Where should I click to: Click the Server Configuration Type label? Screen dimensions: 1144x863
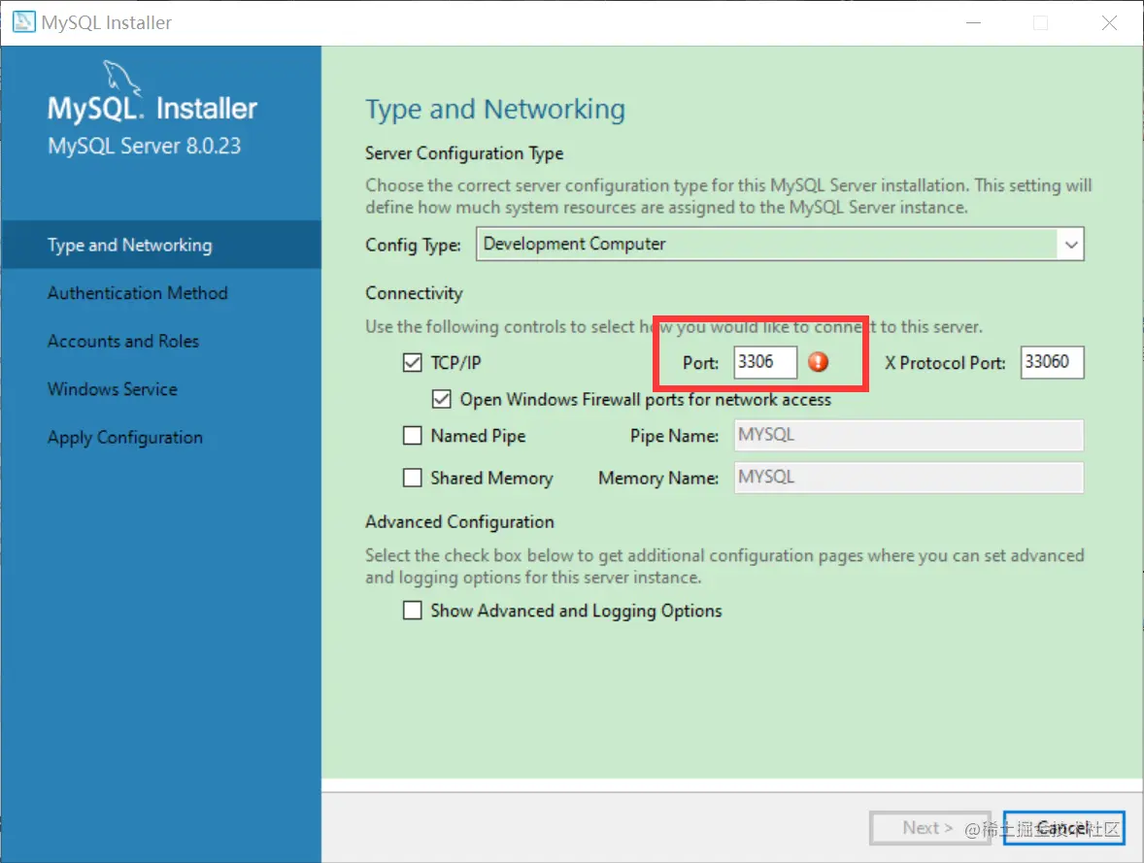click(464, 153)
